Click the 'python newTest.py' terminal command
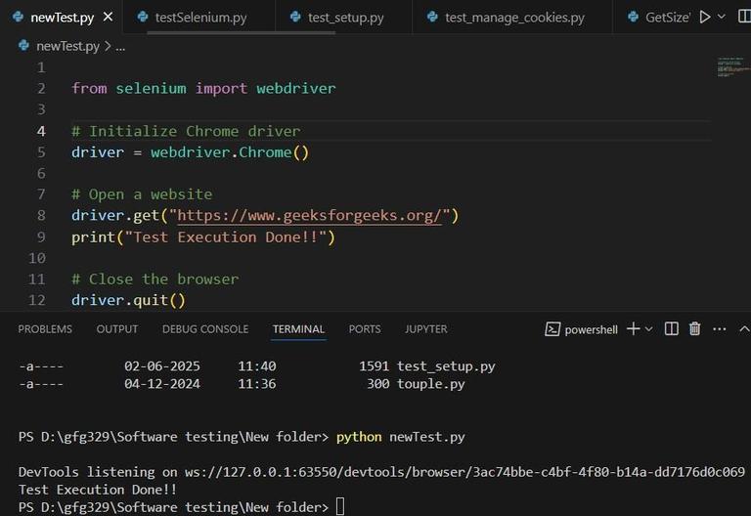751x516 pixels. (x=400, y=437)
